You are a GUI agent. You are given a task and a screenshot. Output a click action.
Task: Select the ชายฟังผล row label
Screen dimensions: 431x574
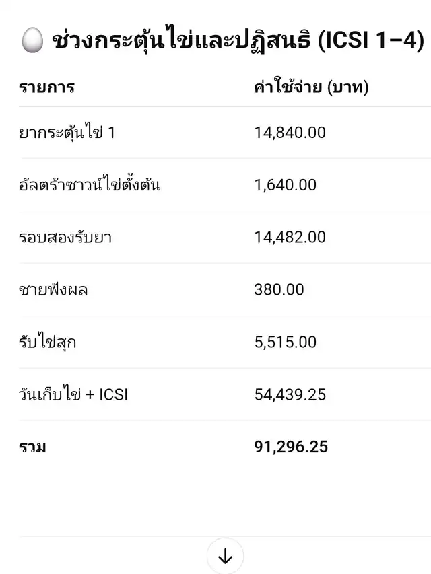[53, 290]
